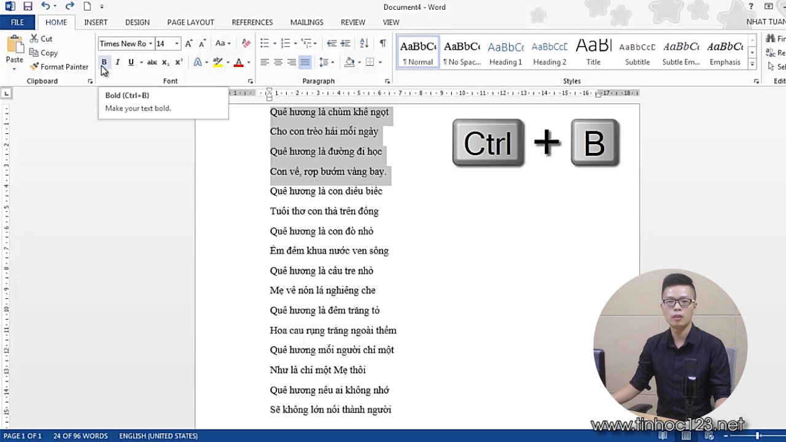Expand the Styles gallery more button
Viewport: 786px width, 442px height.
coord(752,64)
